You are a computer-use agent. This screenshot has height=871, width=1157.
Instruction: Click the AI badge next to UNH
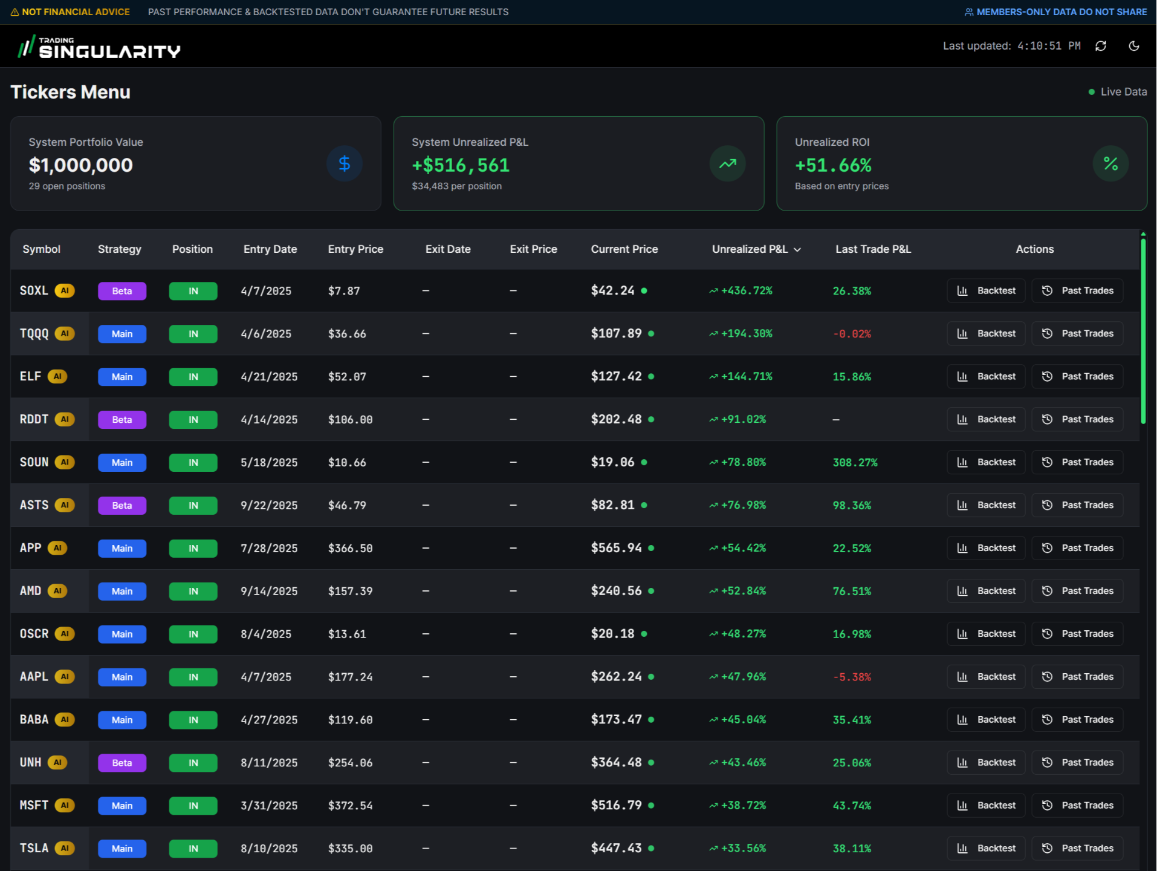tap(57, 763)
